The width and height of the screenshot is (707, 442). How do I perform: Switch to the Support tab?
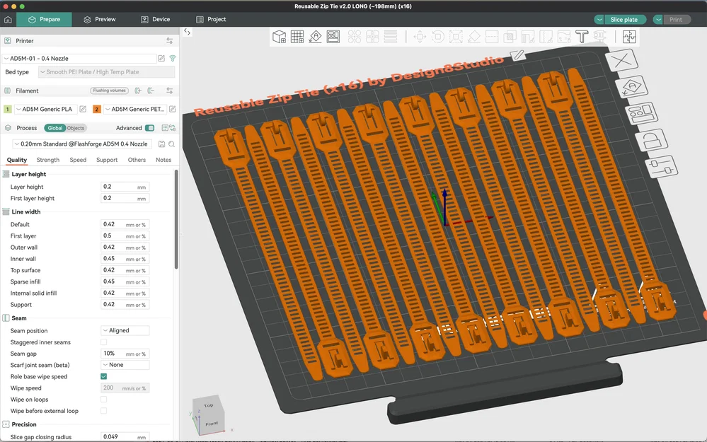(x=107, y=160)
